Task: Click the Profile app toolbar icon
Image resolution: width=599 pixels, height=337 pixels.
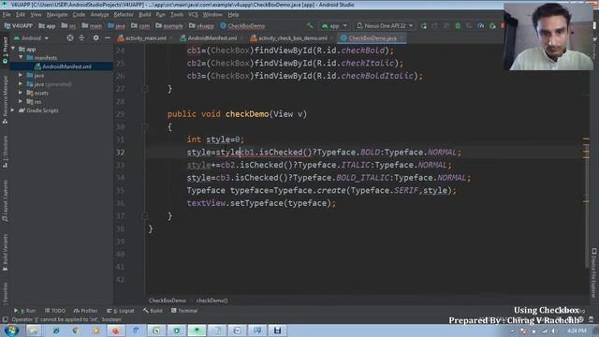Action: (x=481, y=25)
